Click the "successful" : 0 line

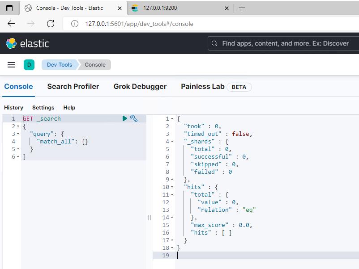tap(220, 156)
